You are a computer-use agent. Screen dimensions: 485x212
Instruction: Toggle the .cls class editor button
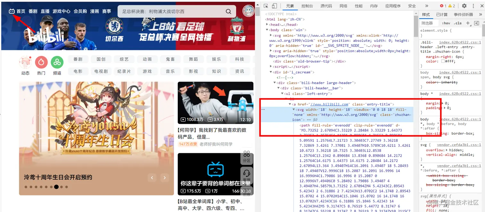458,23
